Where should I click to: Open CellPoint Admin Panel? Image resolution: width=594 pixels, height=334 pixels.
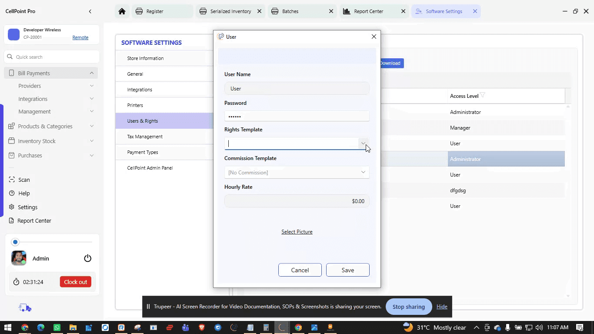(x=164, y=168)
